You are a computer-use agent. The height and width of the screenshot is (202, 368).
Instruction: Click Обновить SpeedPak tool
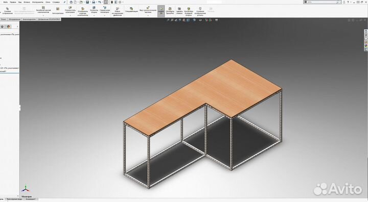(x=170, y=11)
